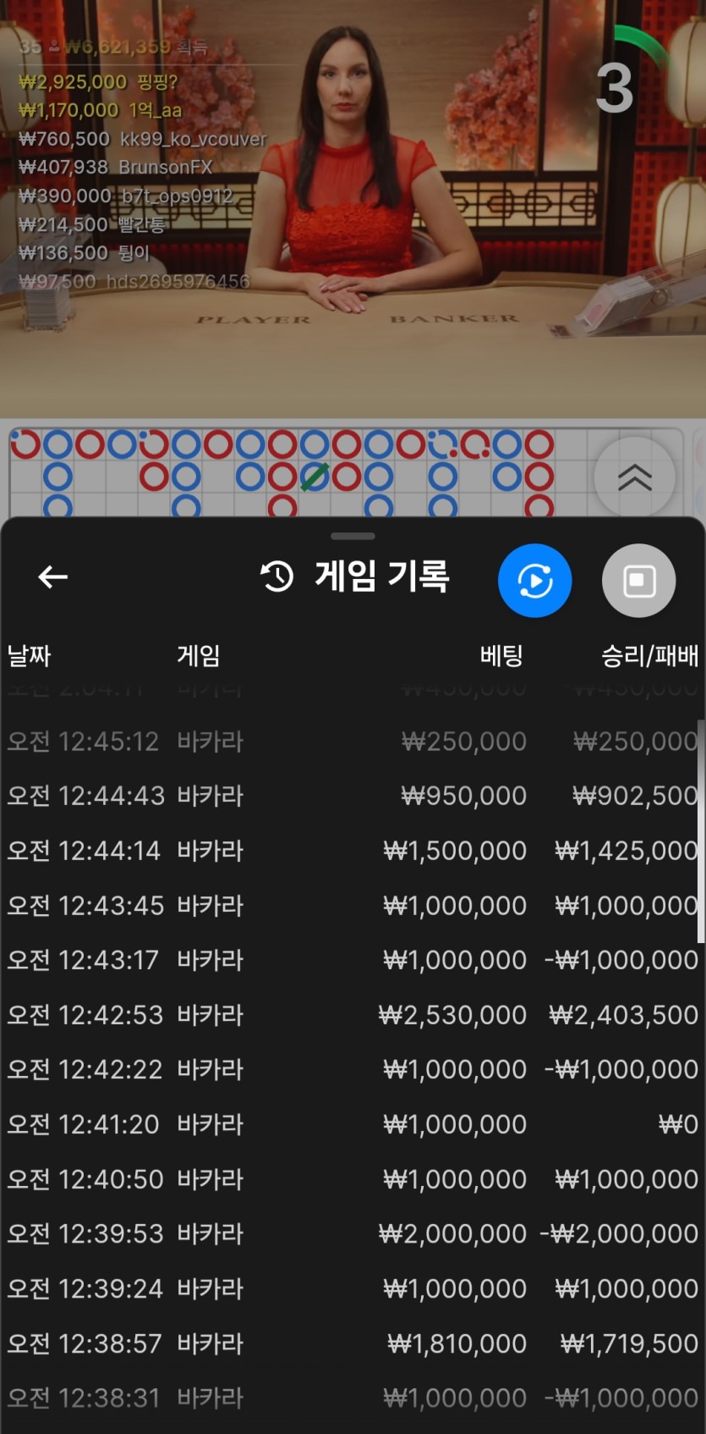Expand the roadmap with double chevron button
Screen dimensions: 706x1434
tap(634, 477)
